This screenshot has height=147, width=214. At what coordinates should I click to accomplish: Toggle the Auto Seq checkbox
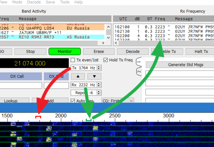tap(73, 101)
